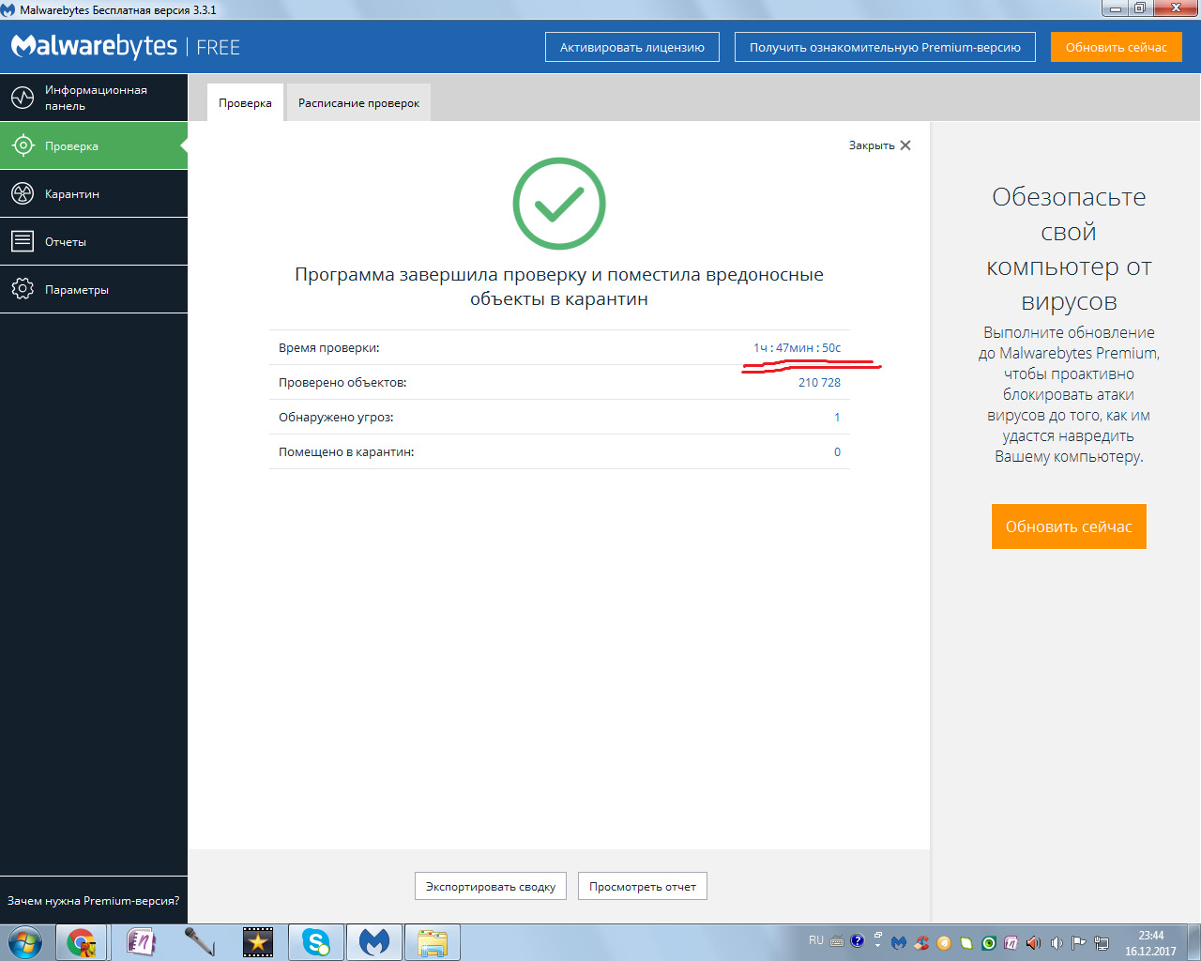Open Параметры via the gear icon
Image resolution: width=1201 pixels, height=961 pixels.
click(23, 289)
